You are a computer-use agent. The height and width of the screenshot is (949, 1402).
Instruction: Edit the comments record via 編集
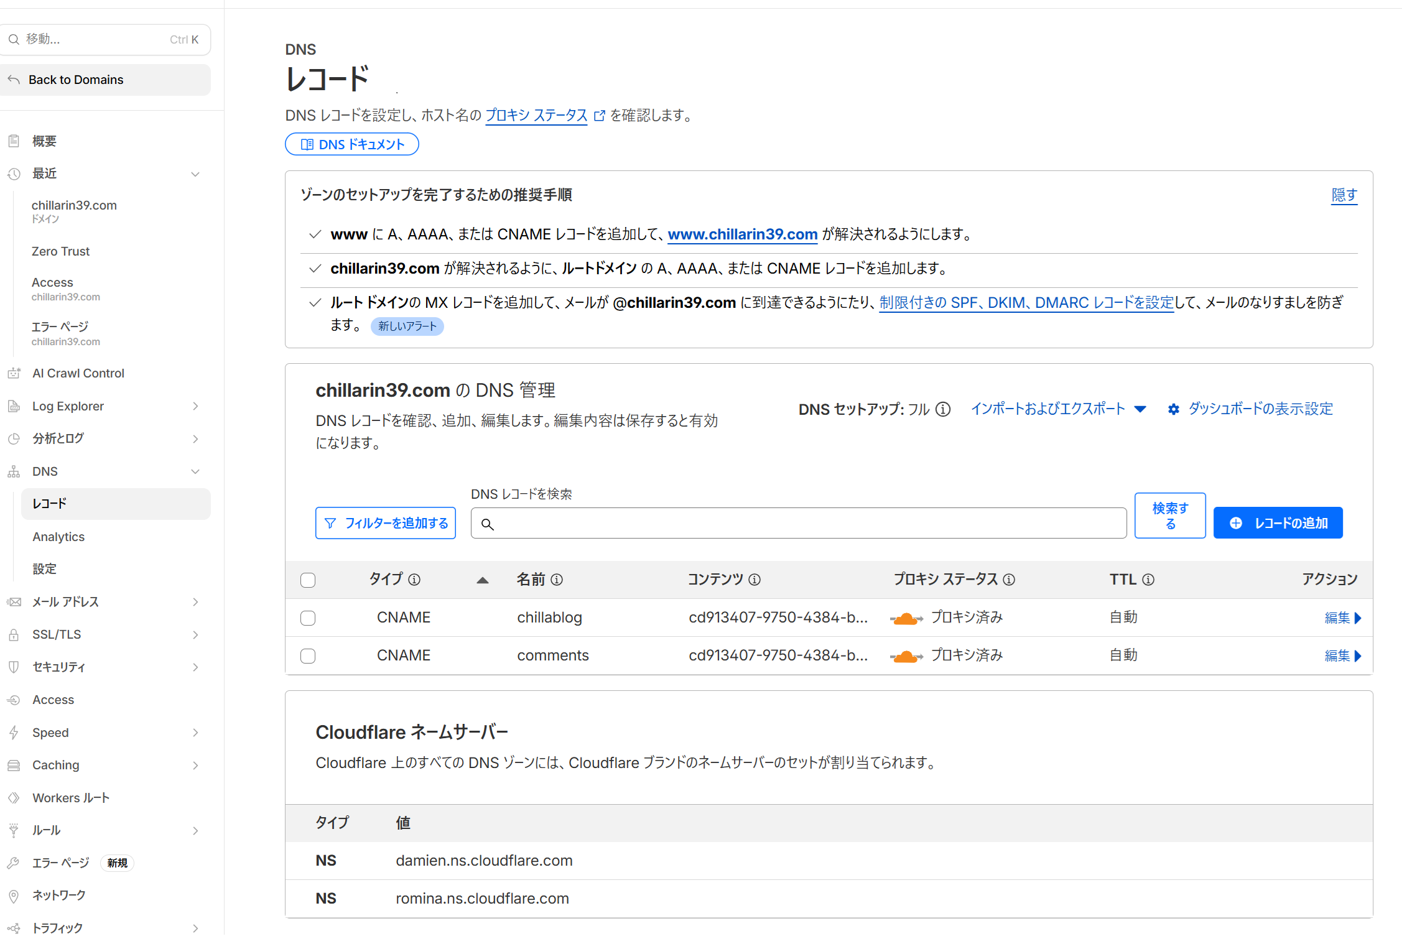(1343, 656)
